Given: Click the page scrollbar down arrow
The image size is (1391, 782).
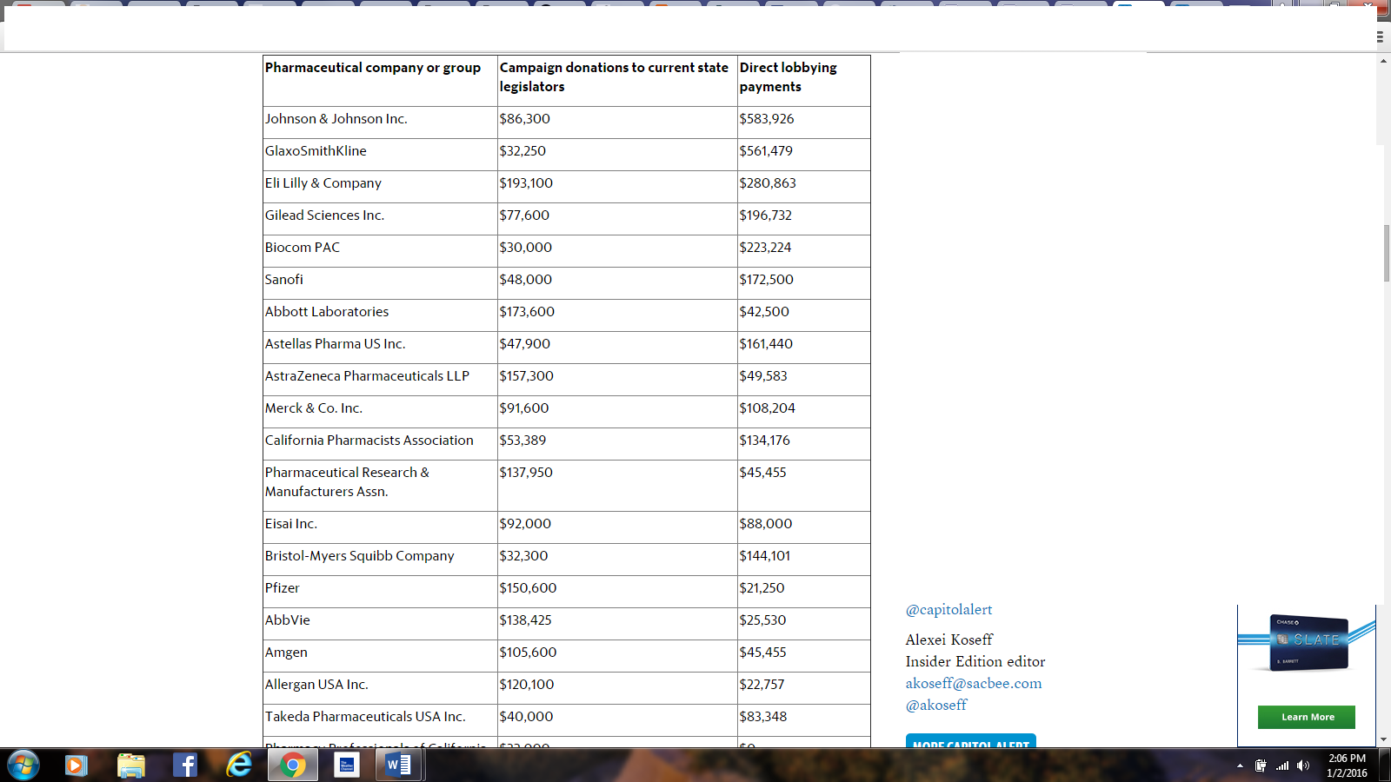Looking at the screenshot, I should click(1383, 739).
